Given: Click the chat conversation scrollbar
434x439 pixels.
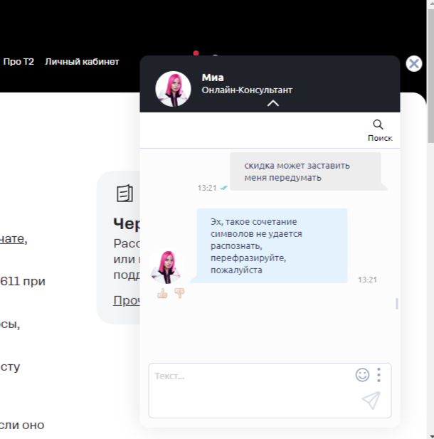Looking at the screenshot, I should point(396,304).
